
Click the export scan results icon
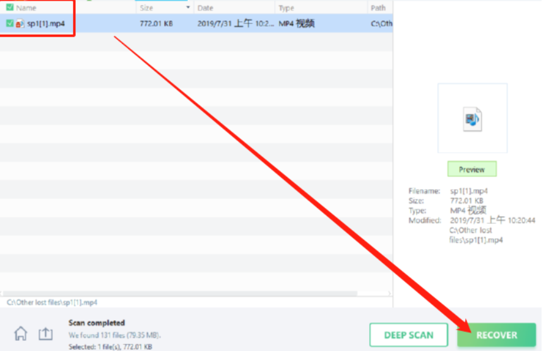click(x=45, y=333)
